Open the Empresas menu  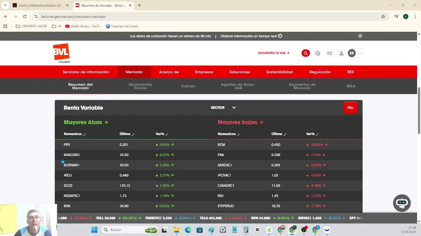tap(204, 72)
